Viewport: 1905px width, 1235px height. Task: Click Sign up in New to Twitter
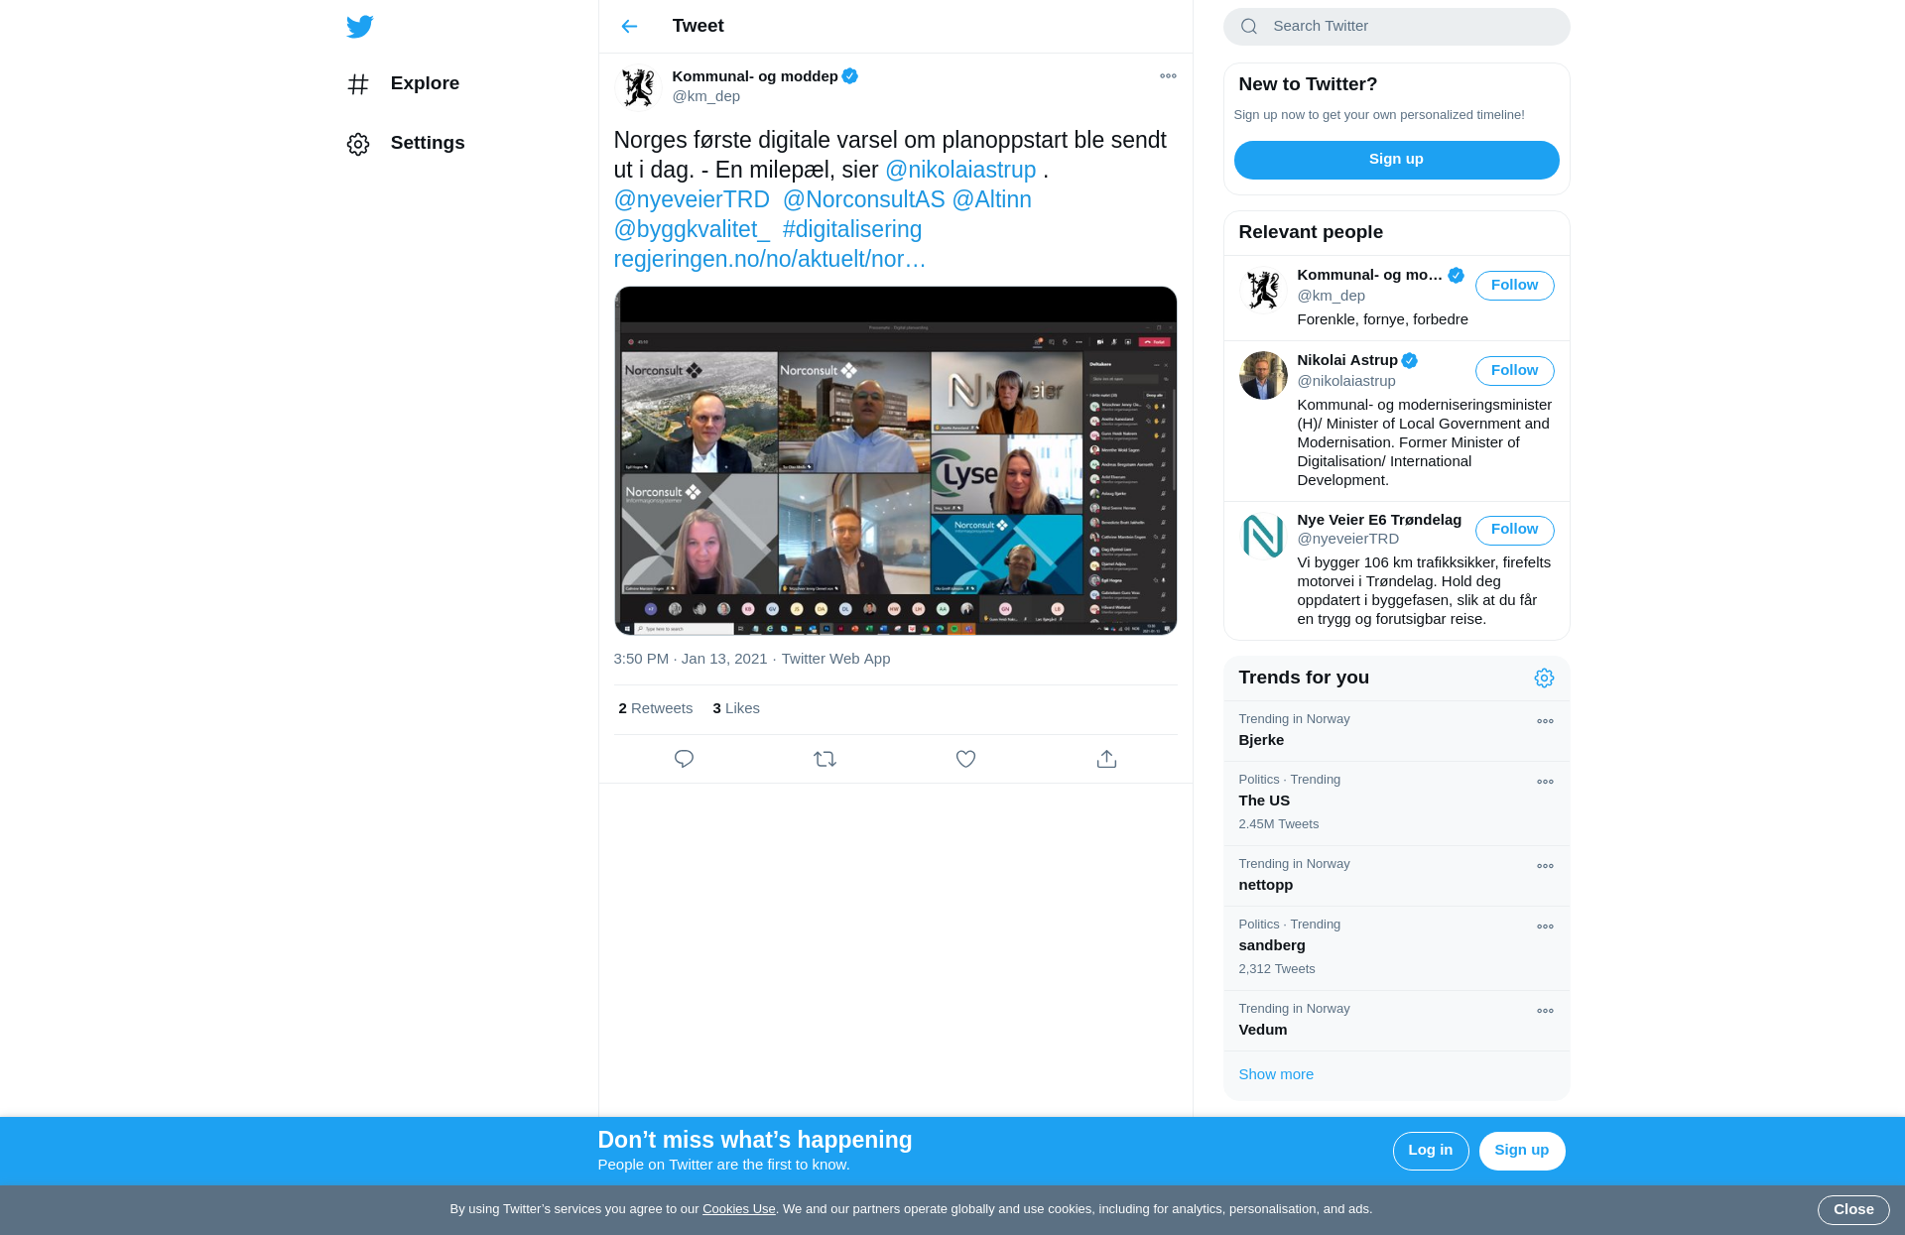[x=1396, y=160]
